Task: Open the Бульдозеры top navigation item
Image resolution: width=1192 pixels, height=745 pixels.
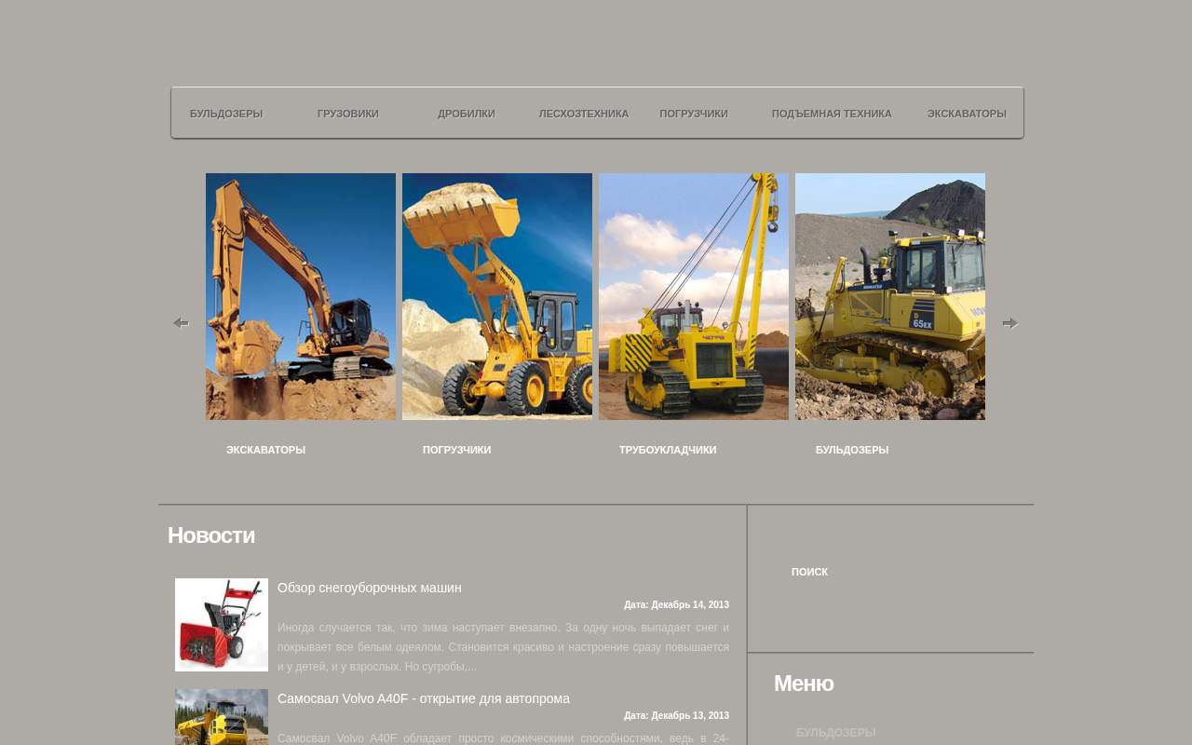Action: pos(226,114)
